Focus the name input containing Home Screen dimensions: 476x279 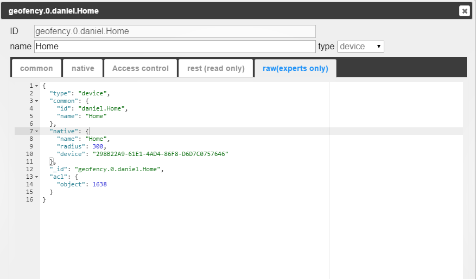coord(175,47)
